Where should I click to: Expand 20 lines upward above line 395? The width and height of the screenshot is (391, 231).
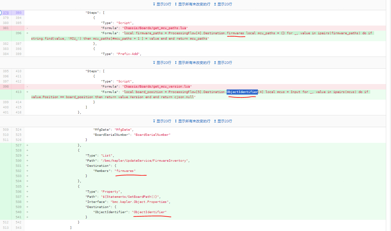point(222,63)
